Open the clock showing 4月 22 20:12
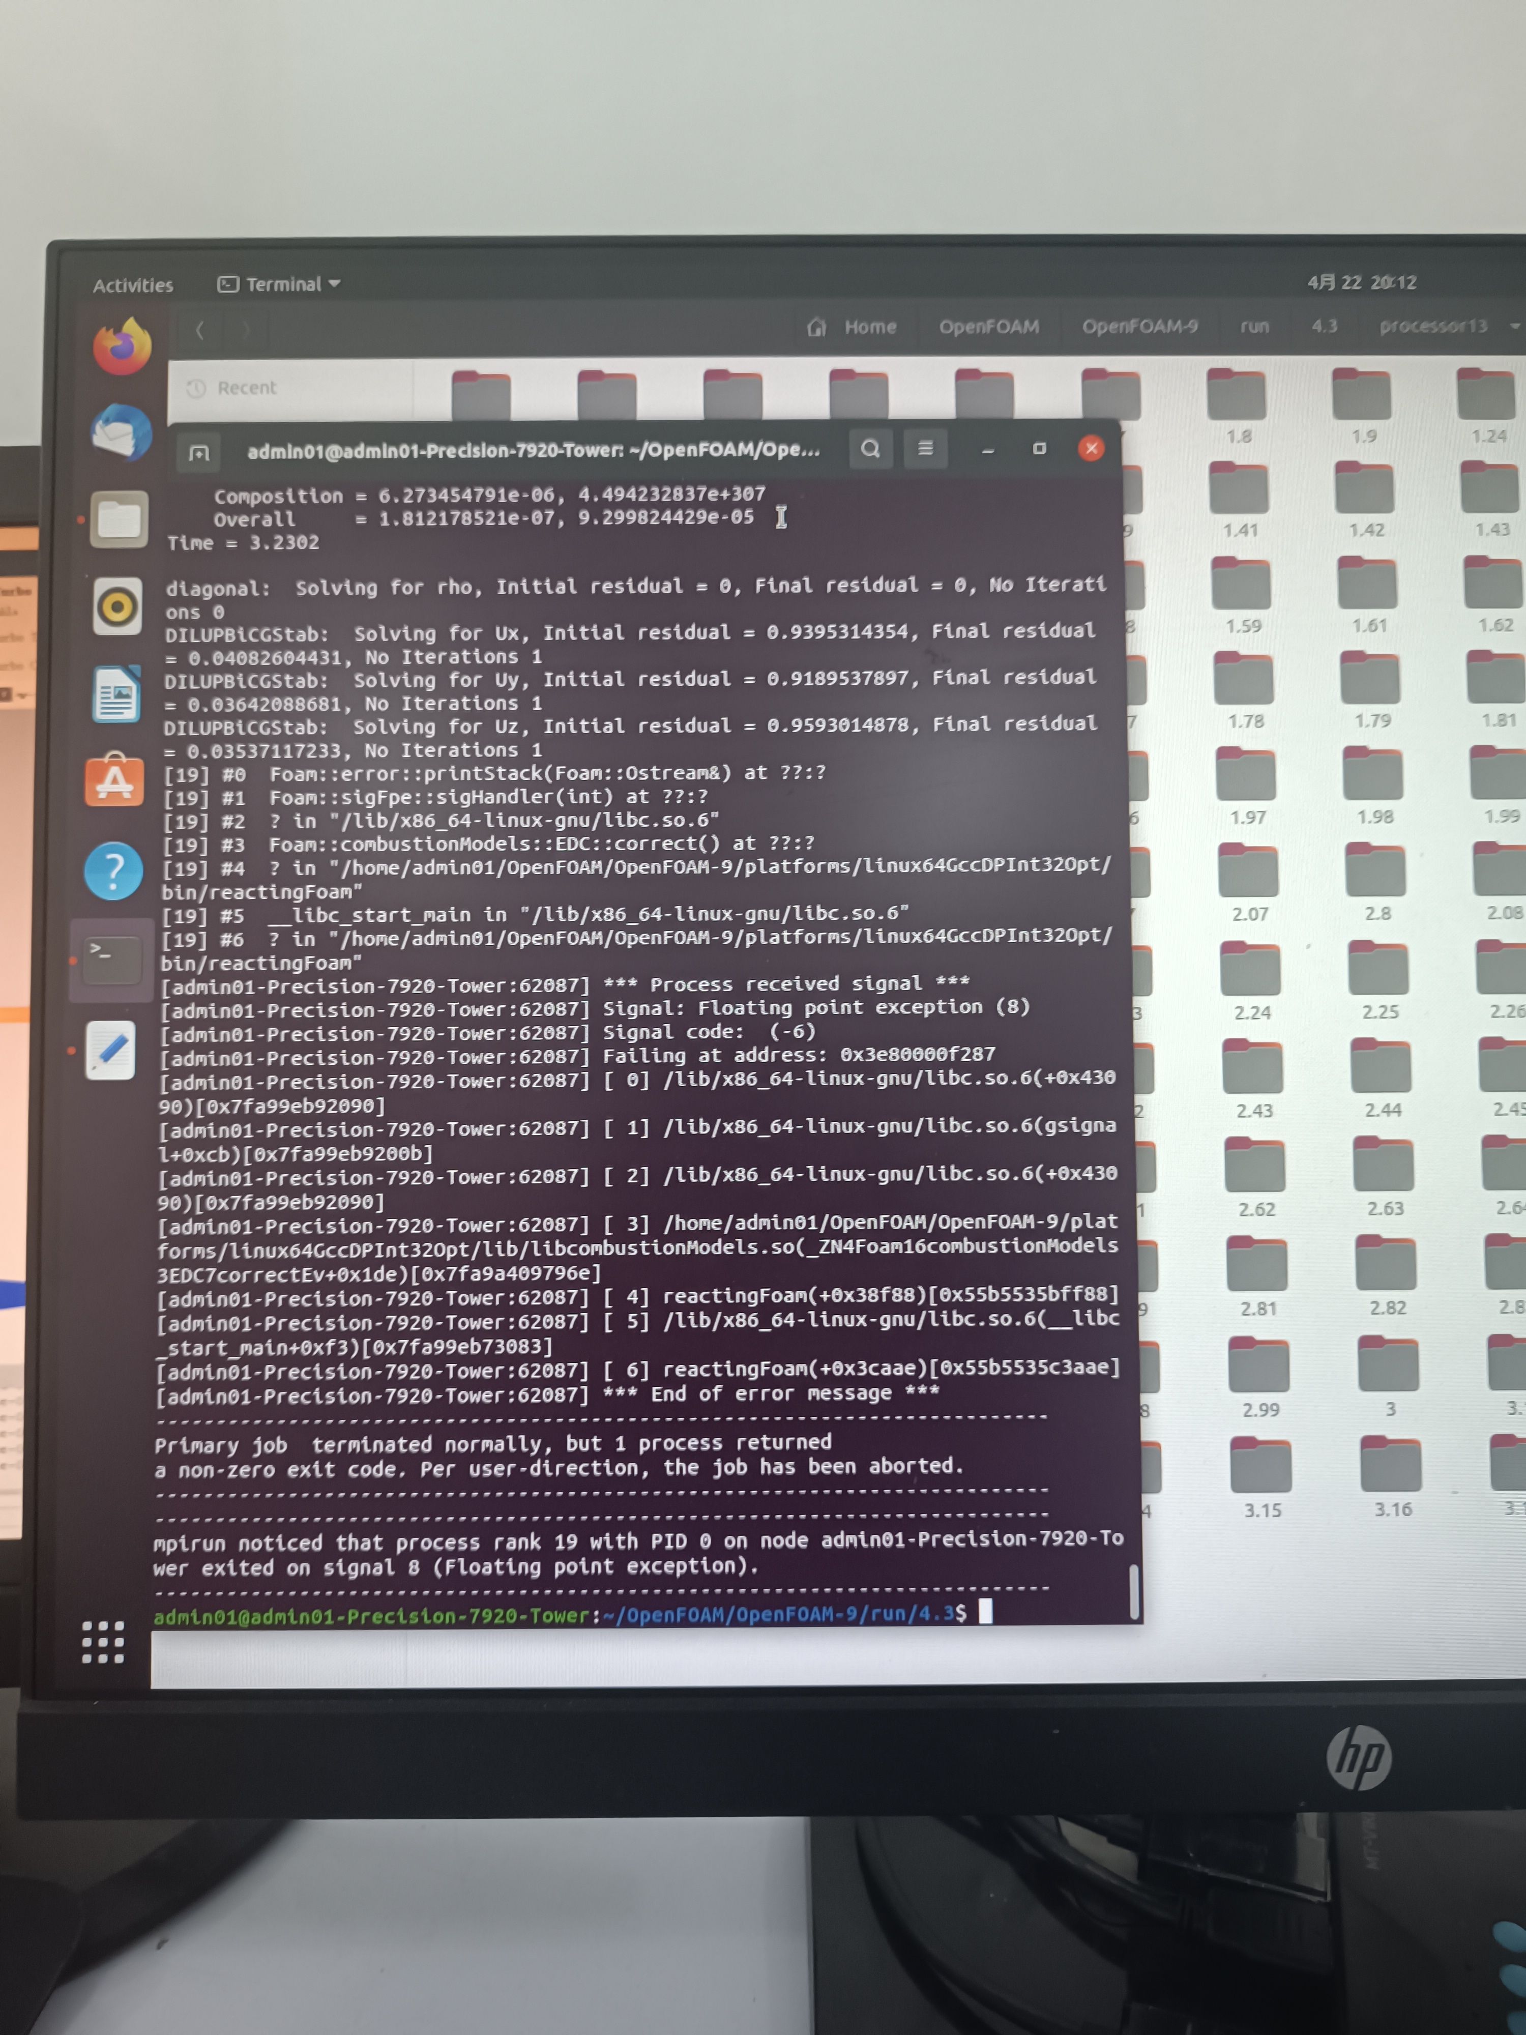 click(1361, 282)
